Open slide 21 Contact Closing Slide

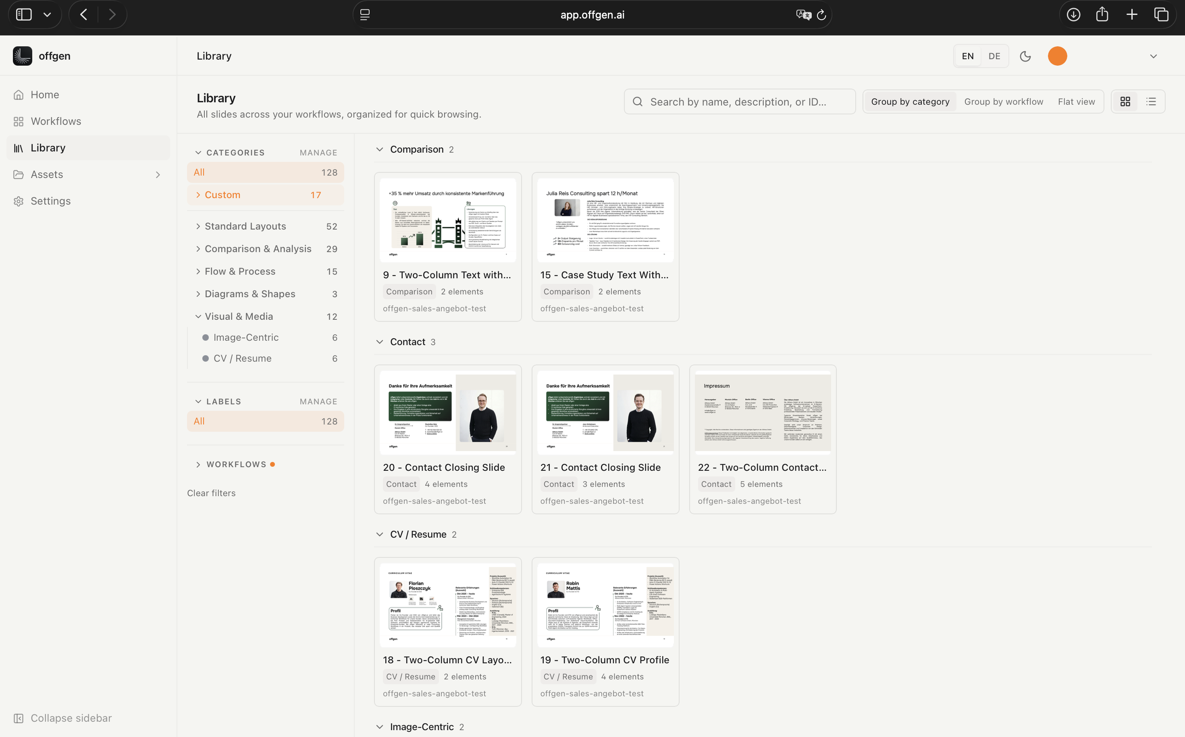605,413
